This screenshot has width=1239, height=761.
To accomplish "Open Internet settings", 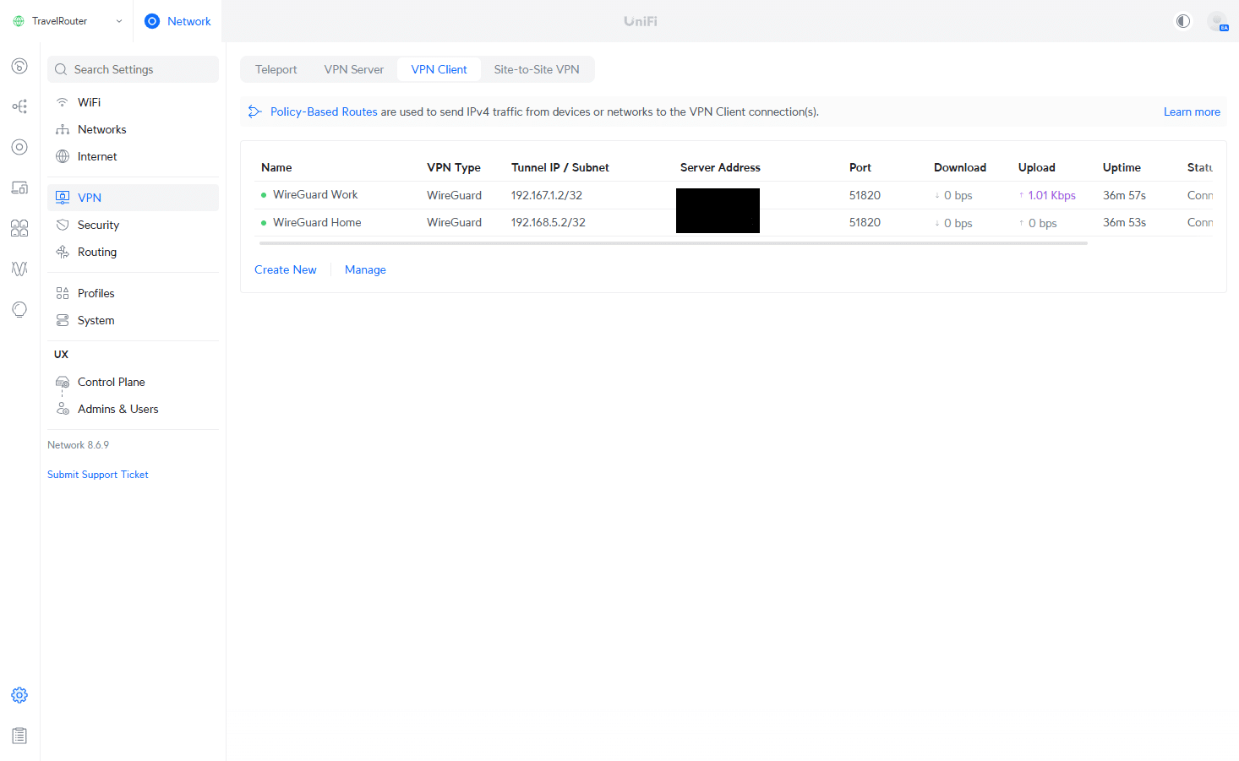I will tap(133, 156).
